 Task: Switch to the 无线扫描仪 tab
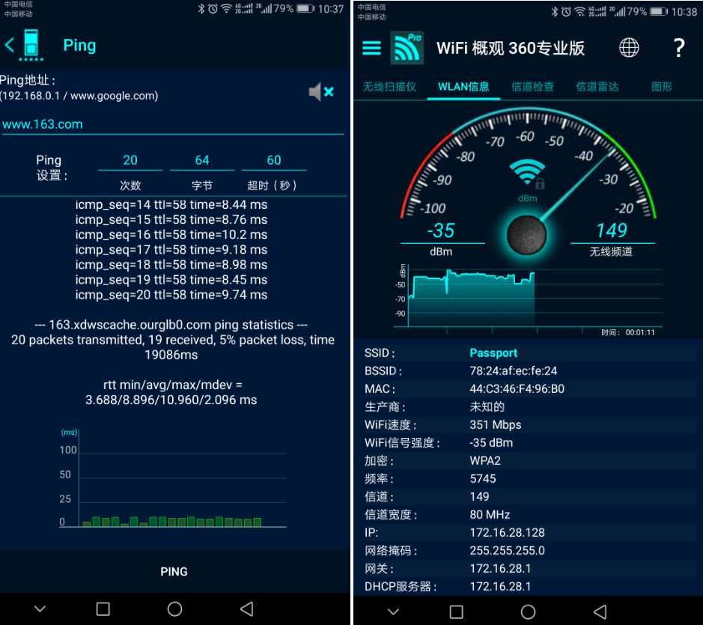click(389, 87)
